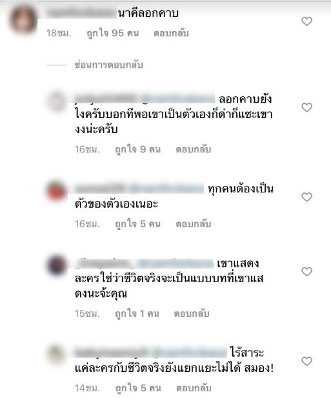
Task: Open the top commenter's profile picture
Action: click(23, 21)
